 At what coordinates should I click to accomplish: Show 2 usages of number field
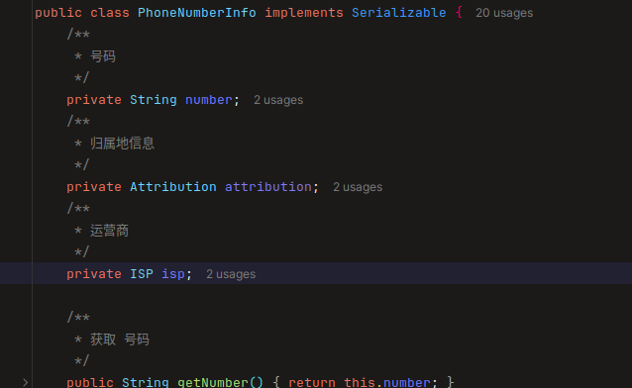pos(278,100)
